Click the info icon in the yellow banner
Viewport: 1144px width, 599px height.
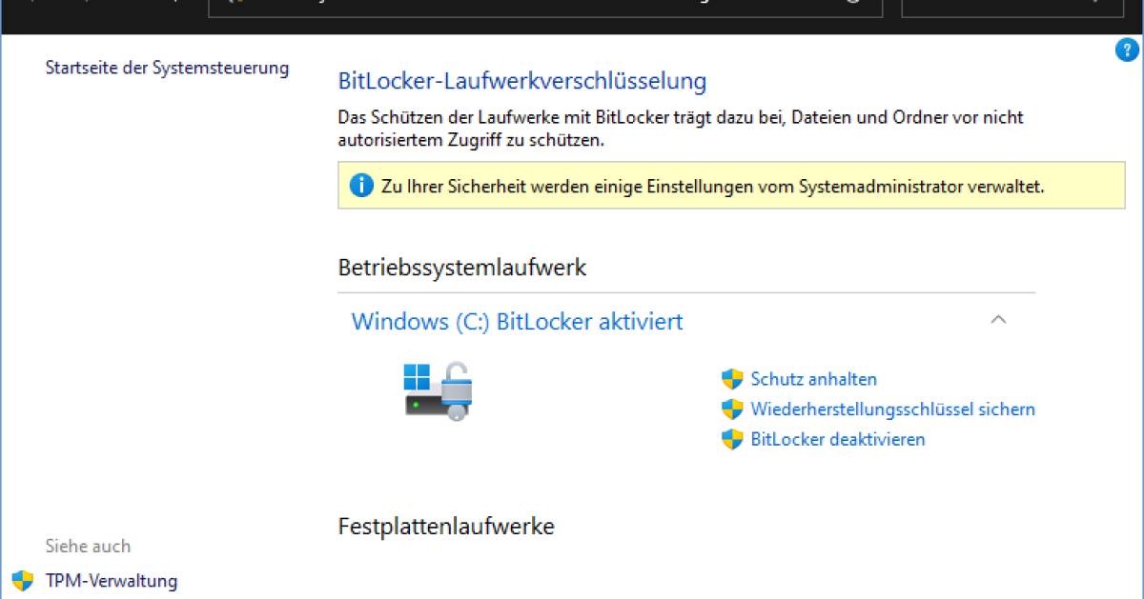[x=362, y=186]
